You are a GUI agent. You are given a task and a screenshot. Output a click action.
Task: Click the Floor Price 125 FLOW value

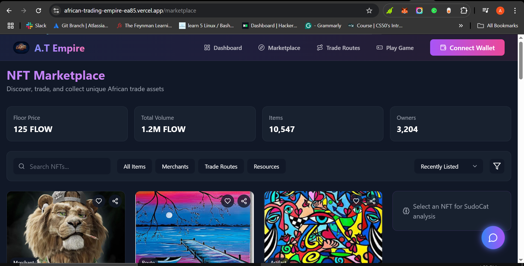point(33,129)
